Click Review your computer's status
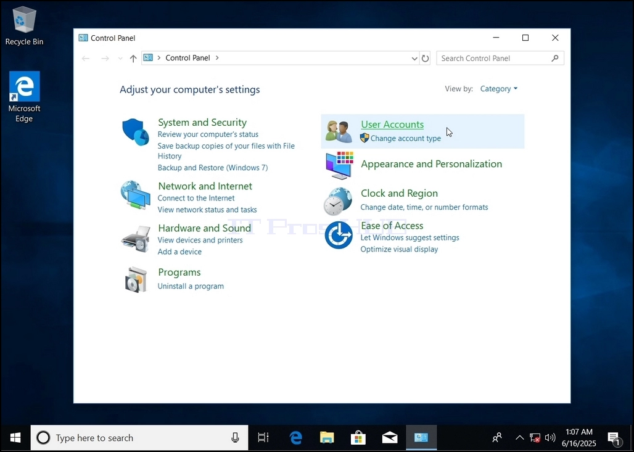Image resolution: width=634 pixels, height=452 pixels. click(x=208, y=134)
